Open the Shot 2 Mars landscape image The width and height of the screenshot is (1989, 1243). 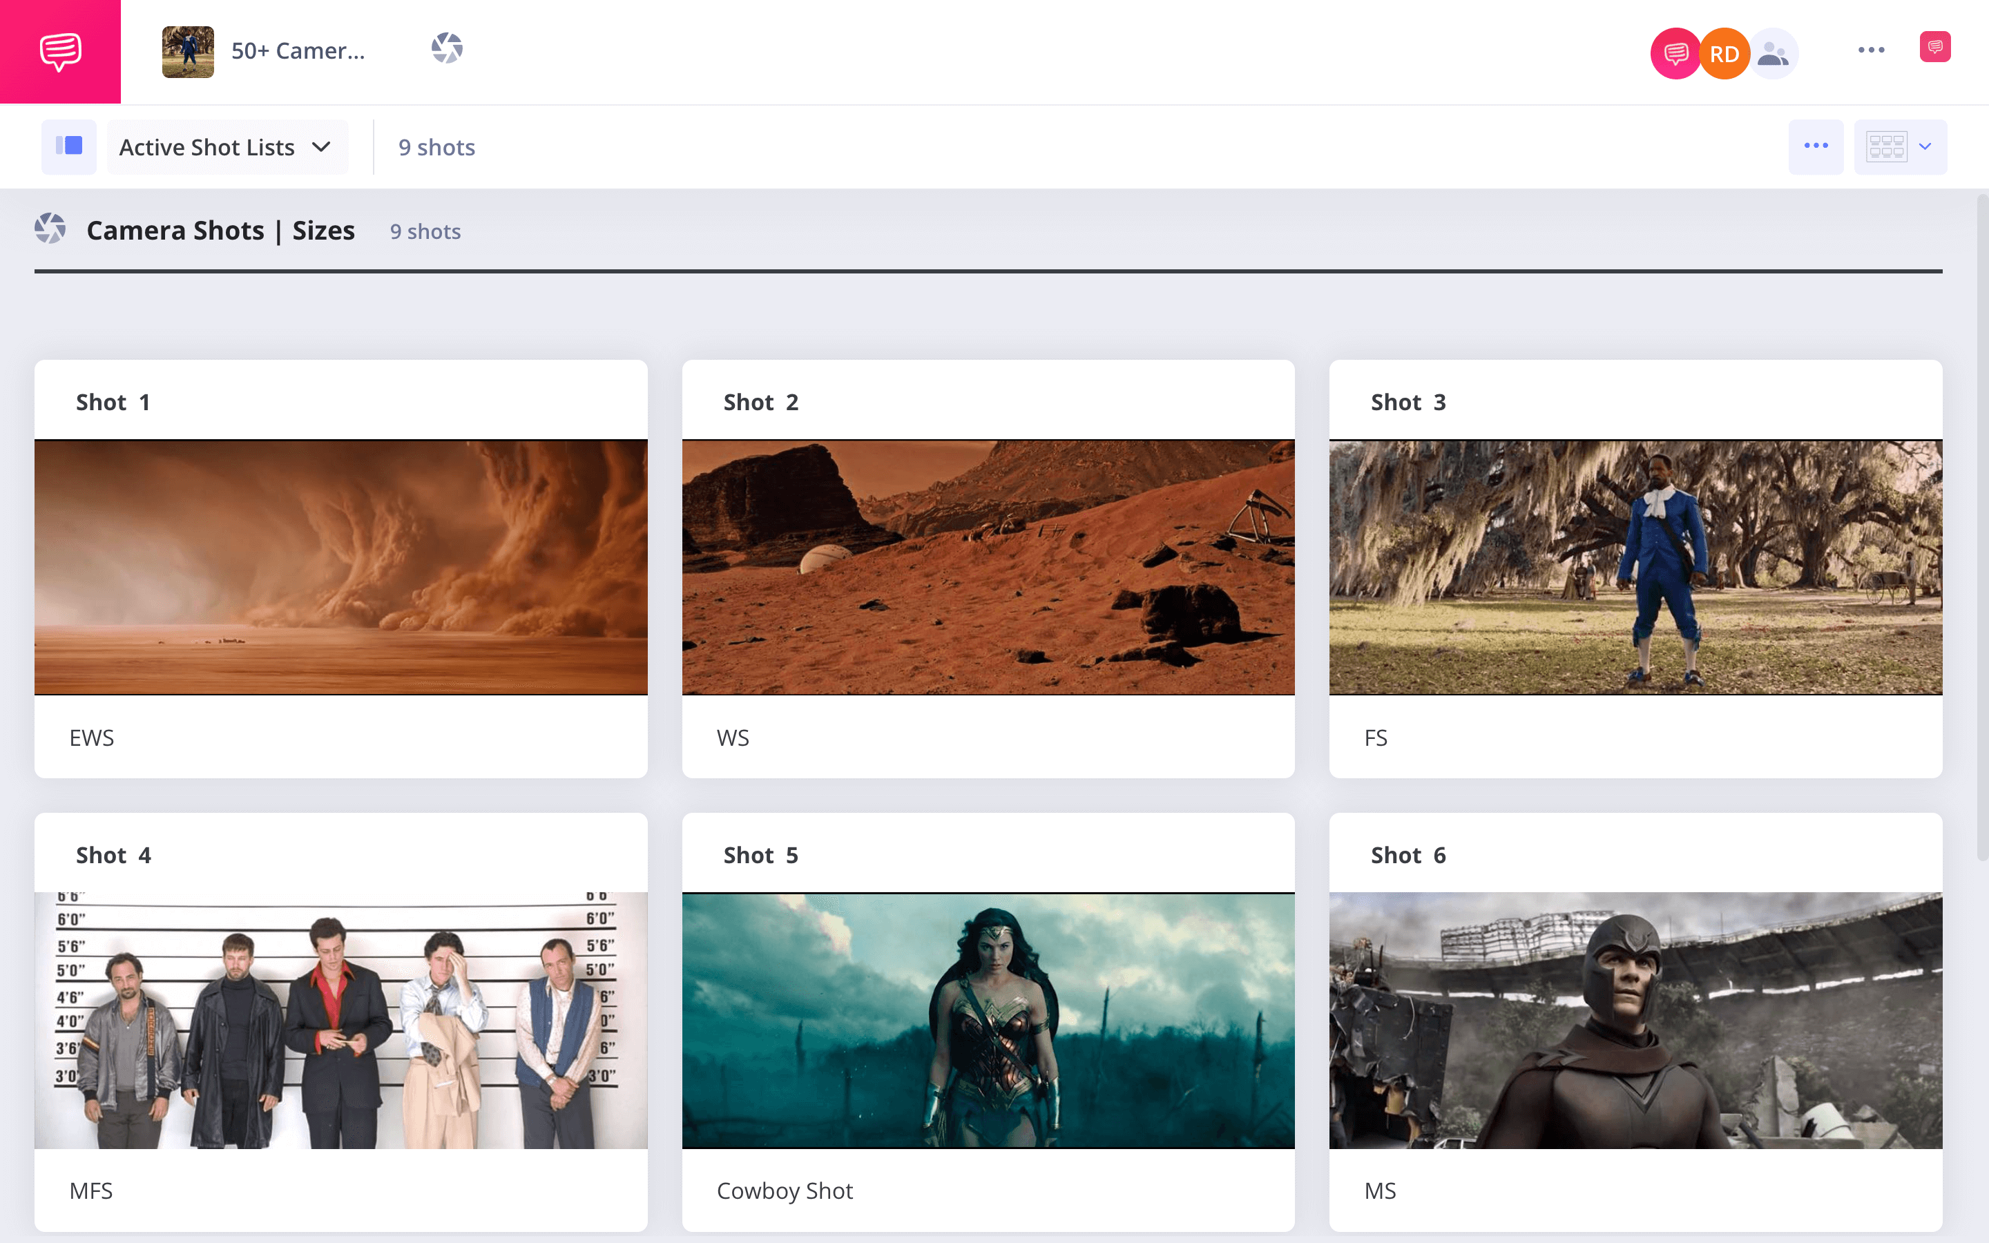click(x=988, y=567)
